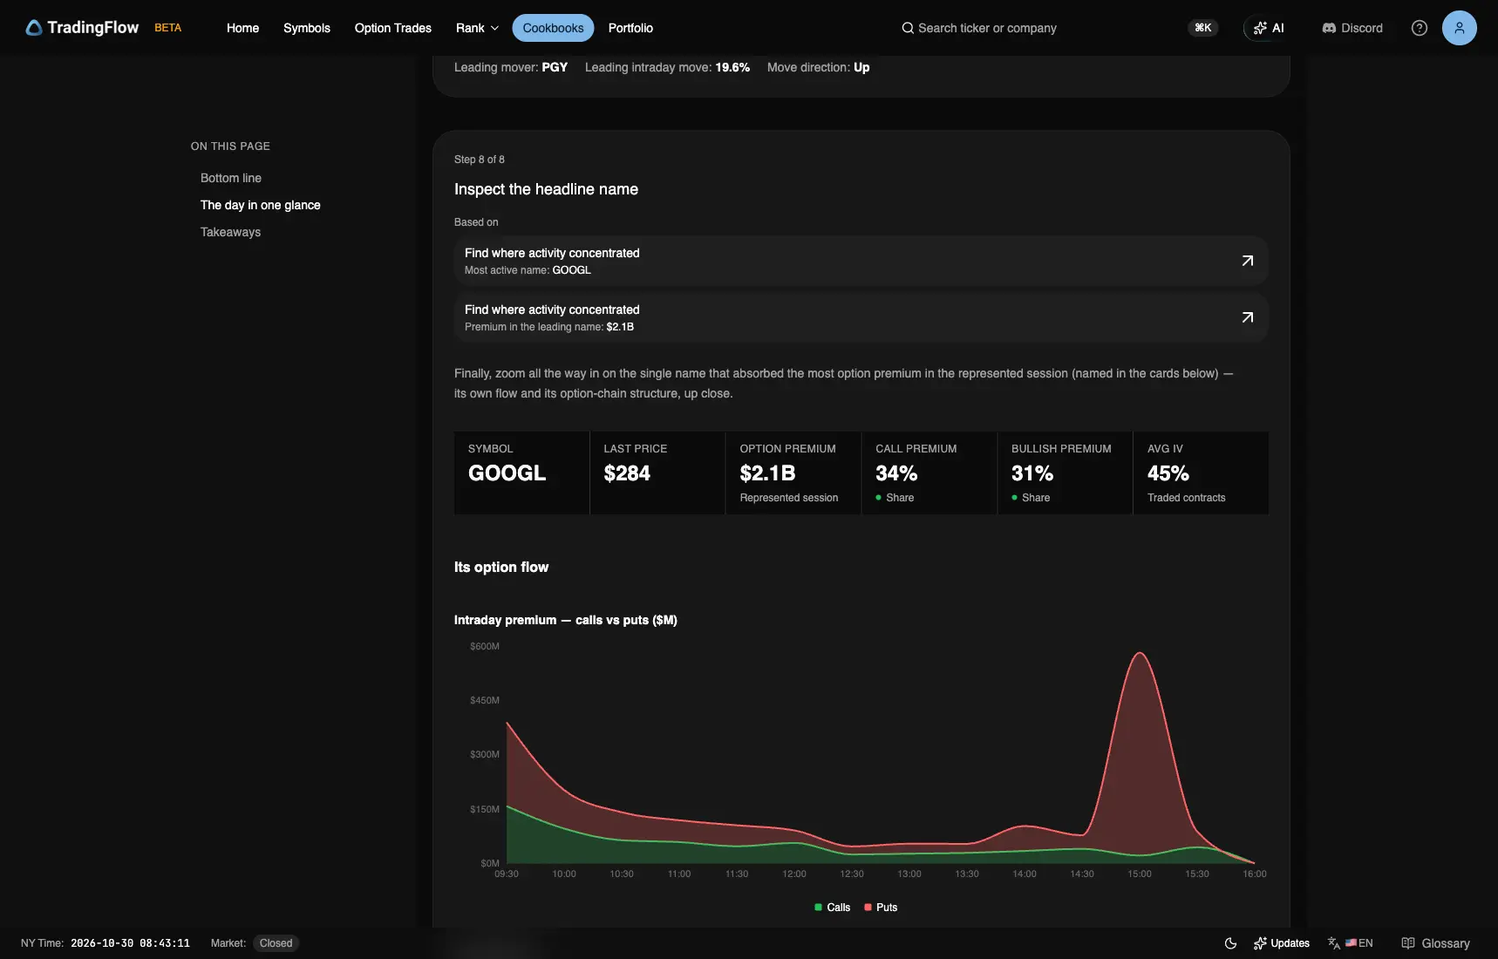Viewport: 1498px width, 959px height.
Task: Click the GOOGL symbol card
Action: click(x=521, y=473)
